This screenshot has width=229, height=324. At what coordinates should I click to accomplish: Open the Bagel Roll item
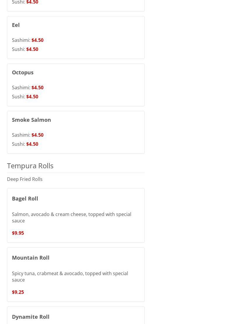[x=25, y=198]
